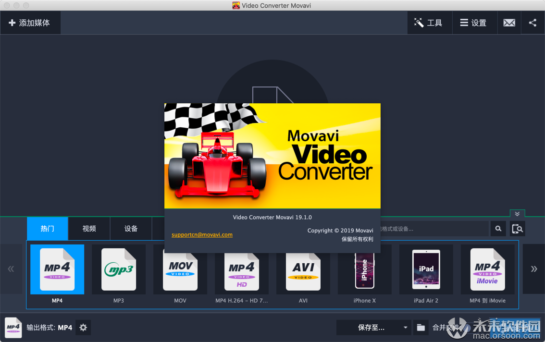The image size is (545, 342).
Task: Click the format search input field
Action: (434, 229)
